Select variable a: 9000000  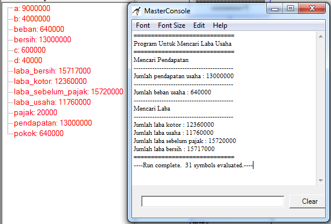pos(32,9)
